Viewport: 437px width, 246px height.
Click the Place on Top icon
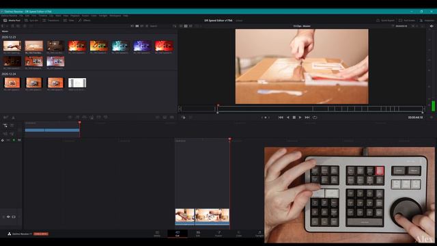tap(98, 118)
